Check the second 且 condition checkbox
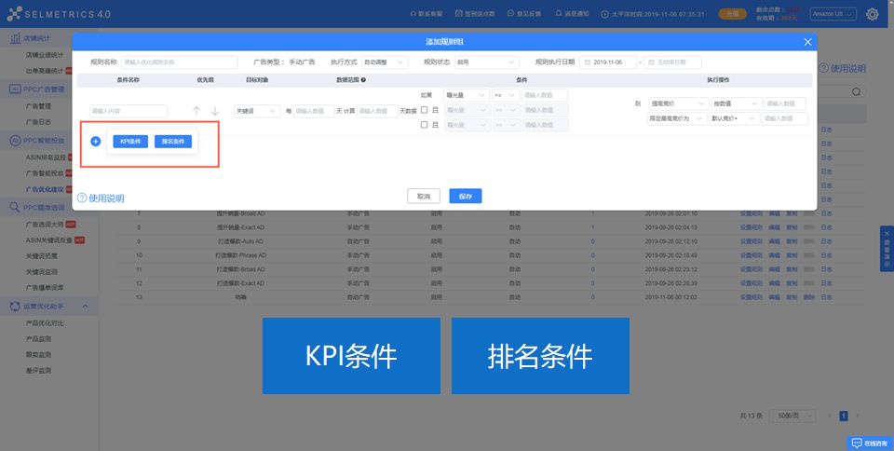This screenshot has height=451, width=894. point(424,125)
